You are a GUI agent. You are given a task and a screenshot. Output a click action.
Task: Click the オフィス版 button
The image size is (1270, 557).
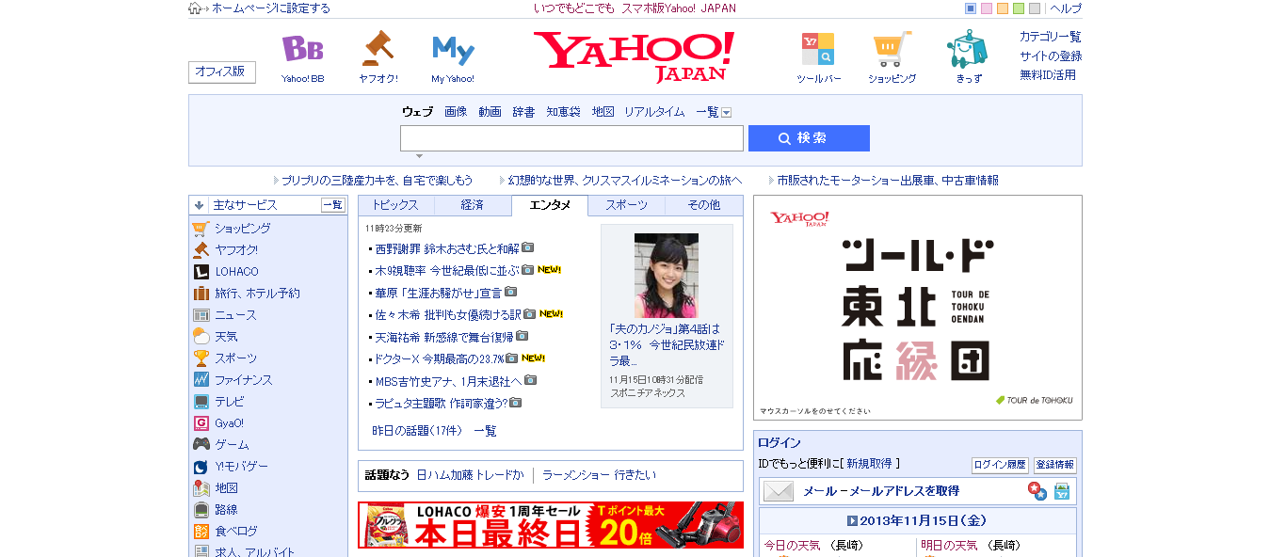(x=222, y=72)
